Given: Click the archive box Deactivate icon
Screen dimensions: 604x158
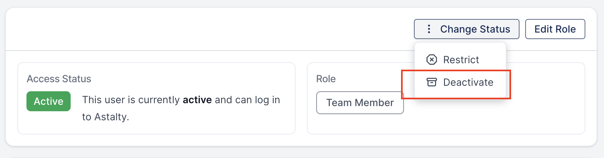Looking at the screenshot, I should (432, 82).
